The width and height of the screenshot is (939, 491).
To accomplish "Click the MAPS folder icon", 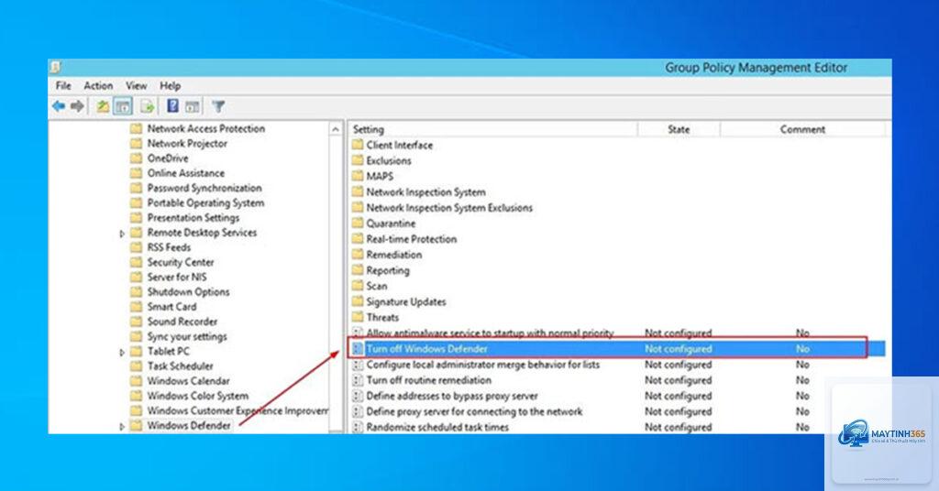I will click(359, 176).
